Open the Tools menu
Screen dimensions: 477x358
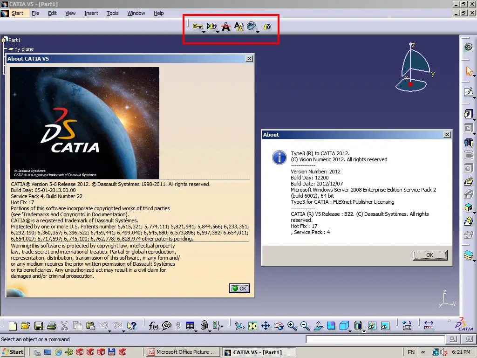[113, 13]
